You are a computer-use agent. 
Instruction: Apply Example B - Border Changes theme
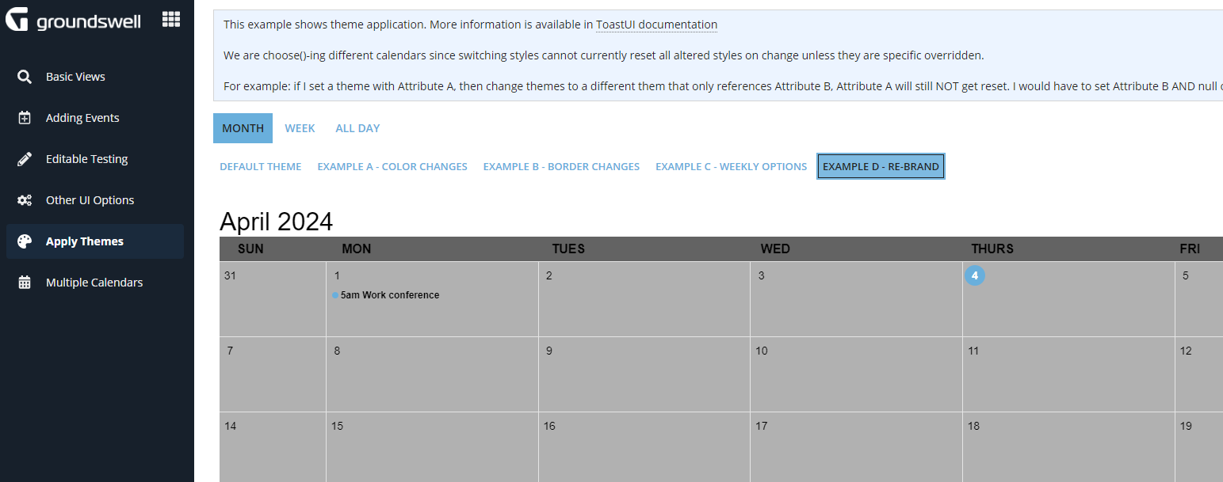tap(561, 167)
